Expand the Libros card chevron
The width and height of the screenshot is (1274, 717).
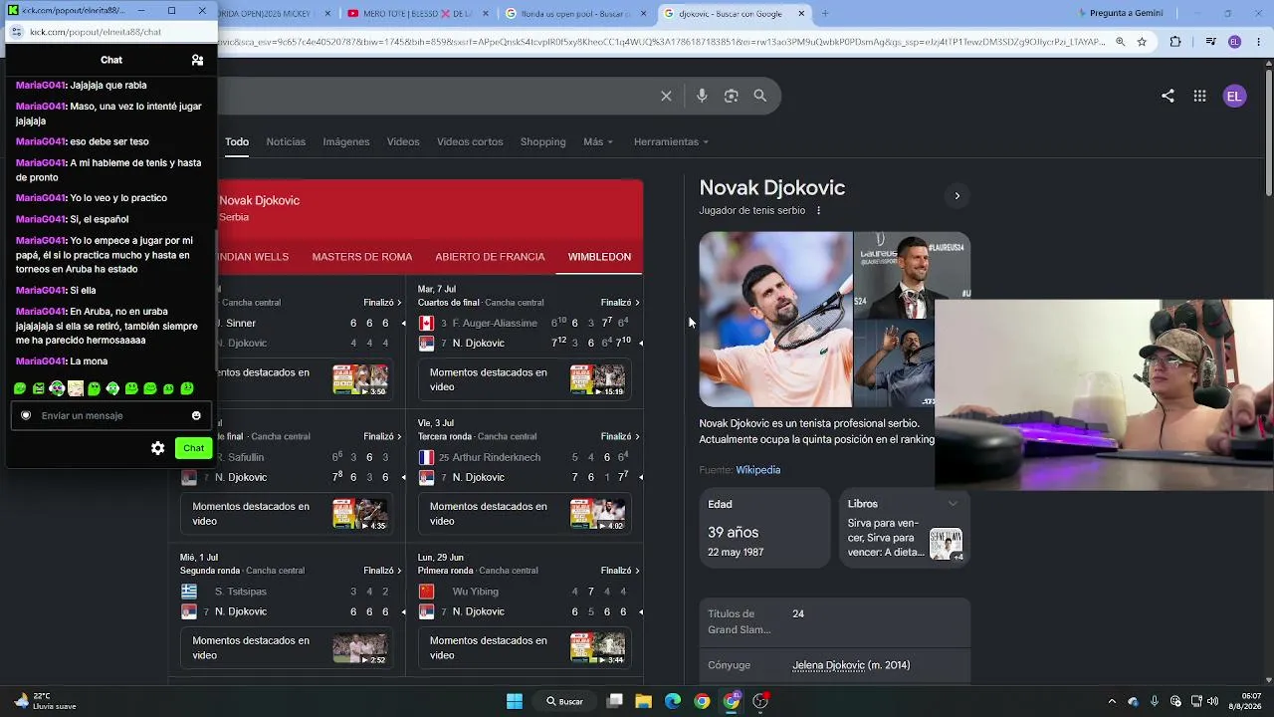(x=953, y=504)
